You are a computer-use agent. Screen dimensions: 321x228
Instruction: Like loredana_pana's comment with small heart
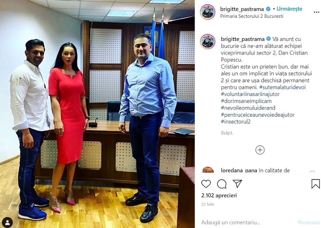(312, 172)
